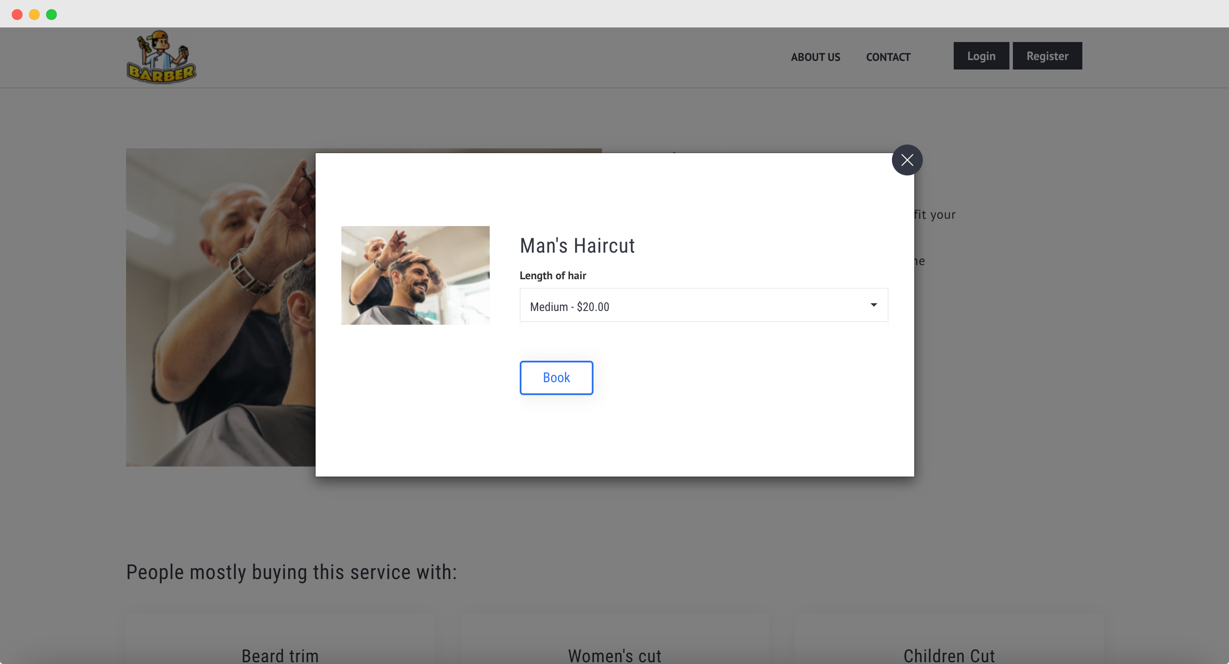
Task: Click the Man's Haircut thumbnail in modal
Action: click(415, 275)
